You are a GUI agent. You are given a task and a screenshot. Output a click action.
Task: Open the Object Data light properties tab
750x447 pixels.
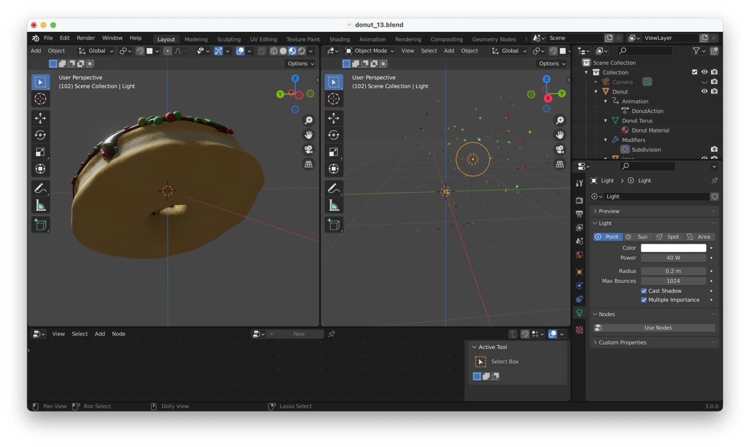coord(579,313)
